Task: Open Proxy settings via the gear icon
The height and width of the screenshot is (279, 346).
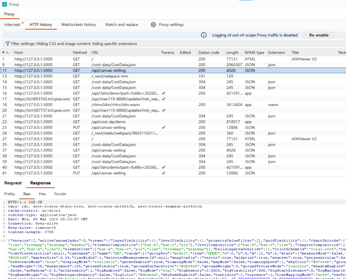Action: tap(153, 25)
